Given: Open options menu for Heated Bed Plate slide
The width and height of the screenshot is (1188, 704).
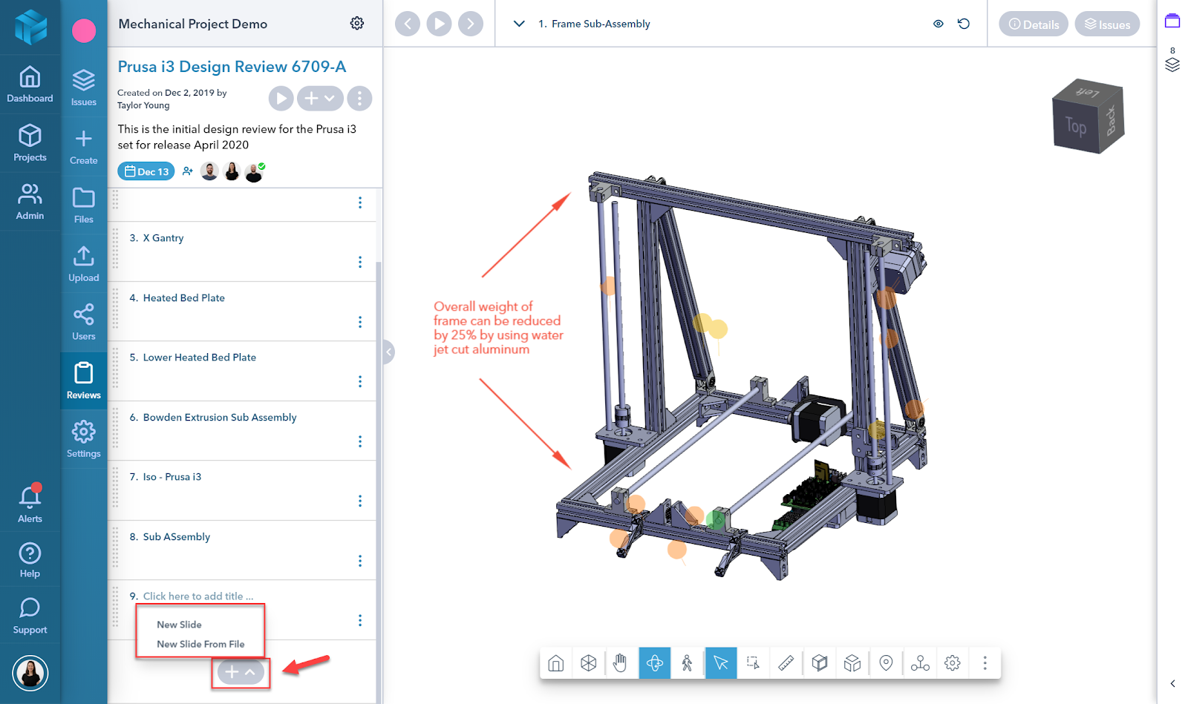Looking at the screenshot, I should 360,322.
